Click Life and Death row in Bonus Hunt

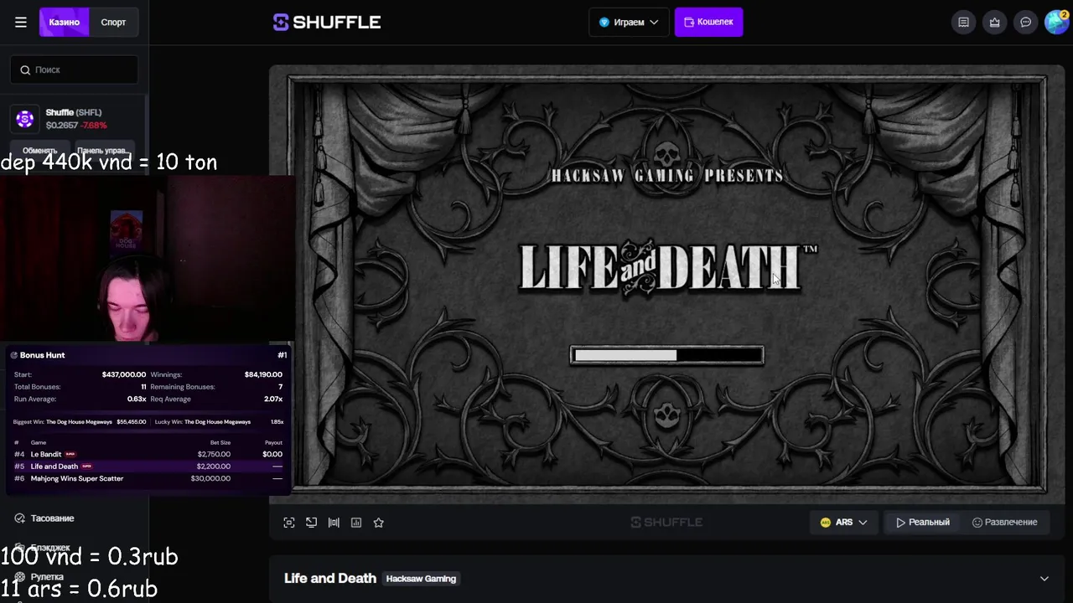[x=148, y=466]
